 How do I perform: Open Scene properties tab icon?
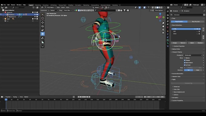coord(168,24)
